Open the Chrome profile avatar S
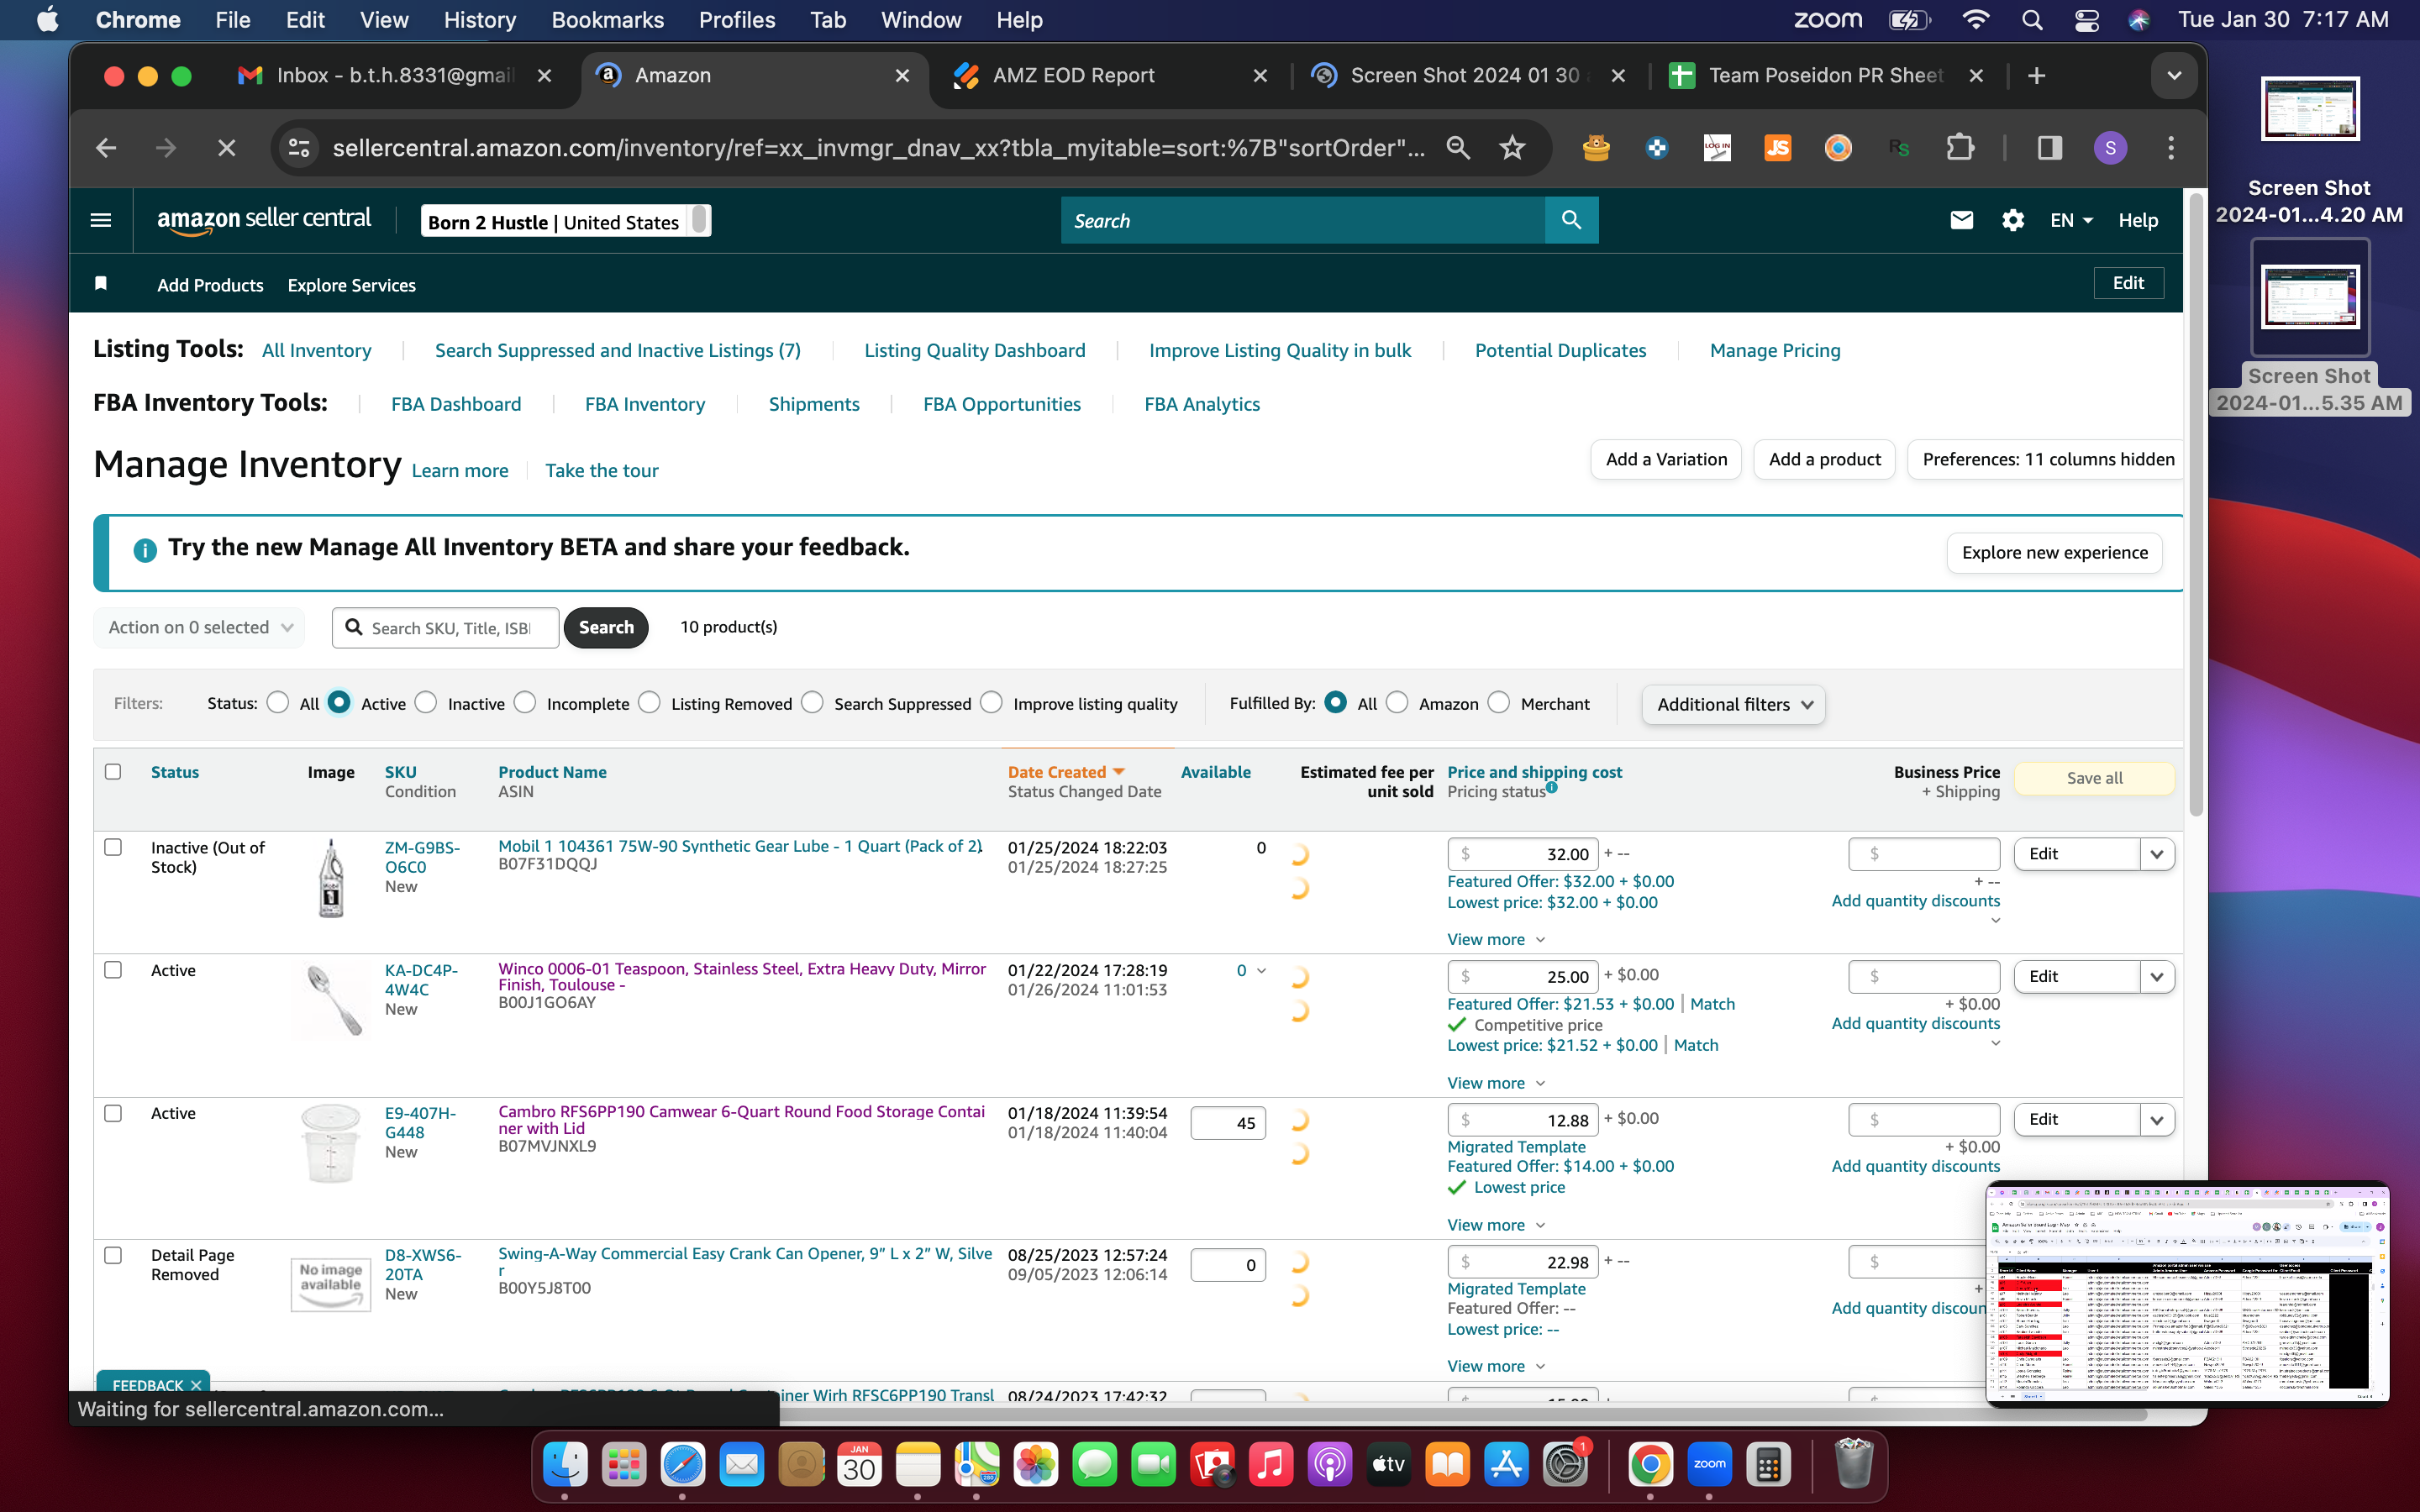This screenshot has height=1512, width=2420. tap(2110, 148)
